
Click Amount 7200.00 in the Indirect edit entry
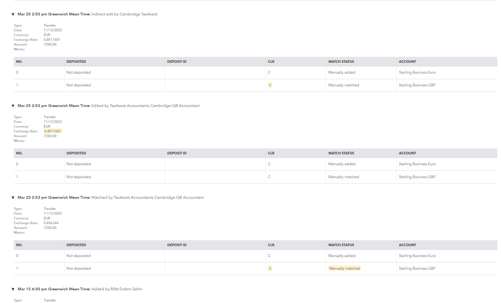point(50,45)
